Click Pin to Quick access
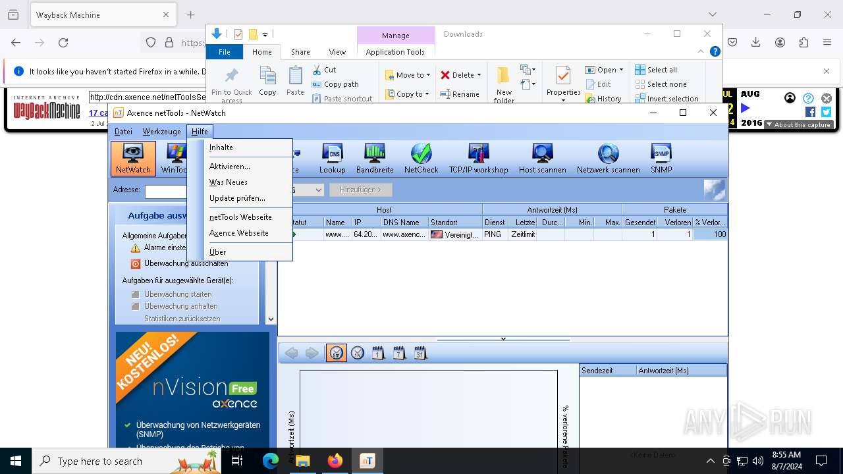This screenshot has width=843, height=474. 232,84
